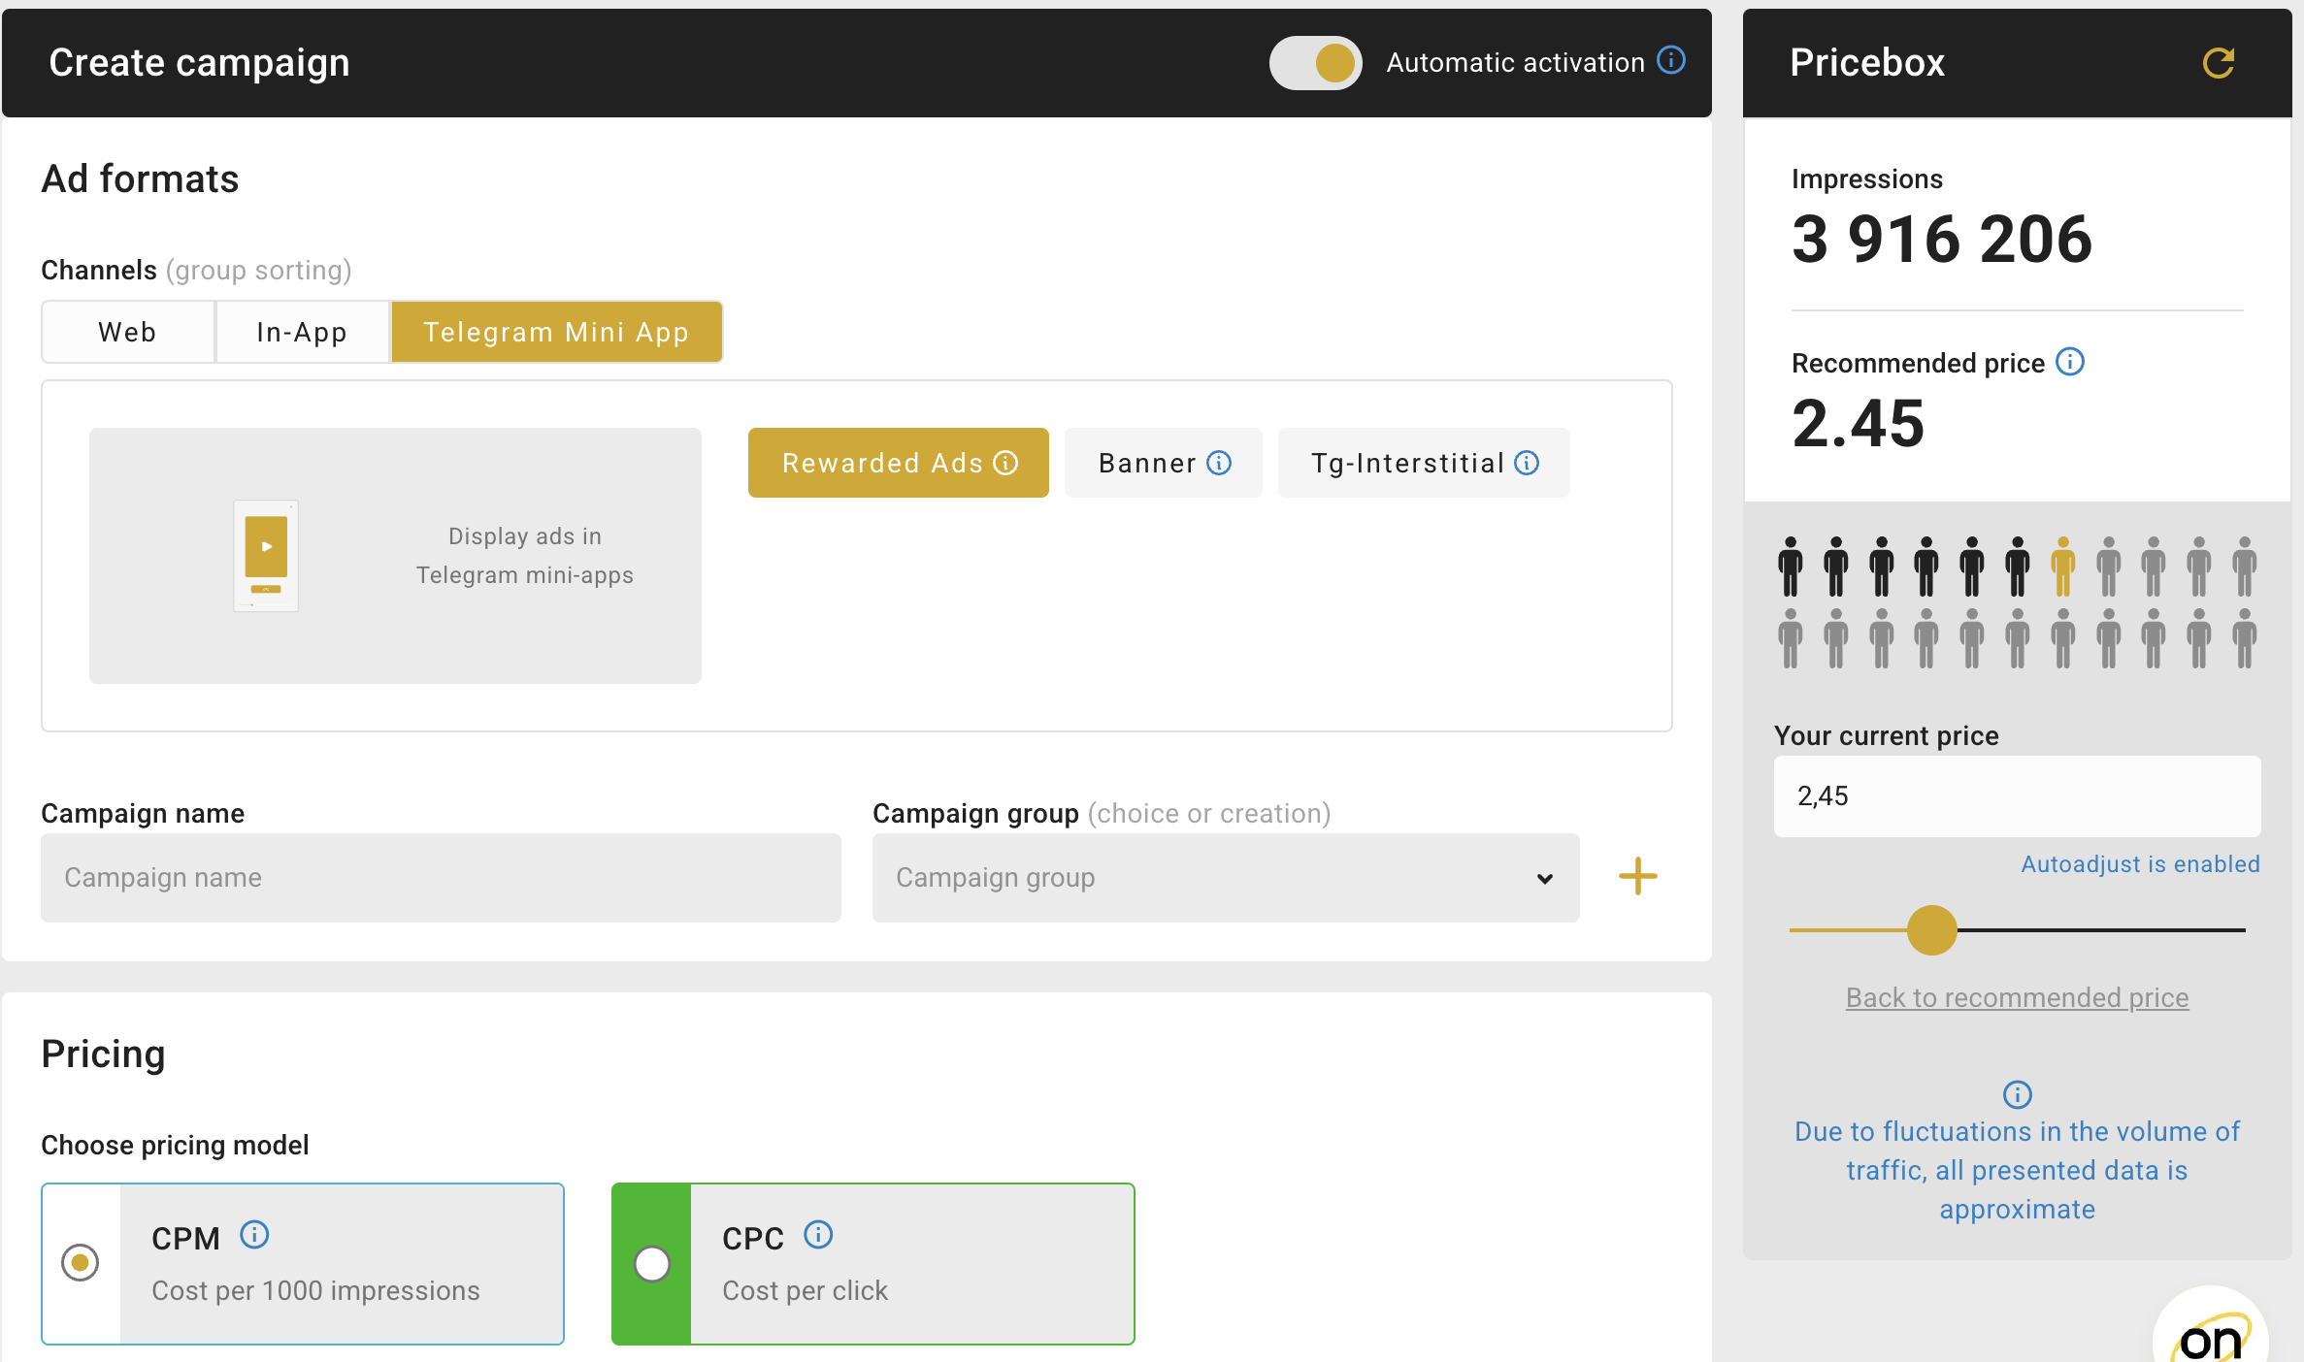
Task: Click the CPC info icon
Action: point(818,1235)
